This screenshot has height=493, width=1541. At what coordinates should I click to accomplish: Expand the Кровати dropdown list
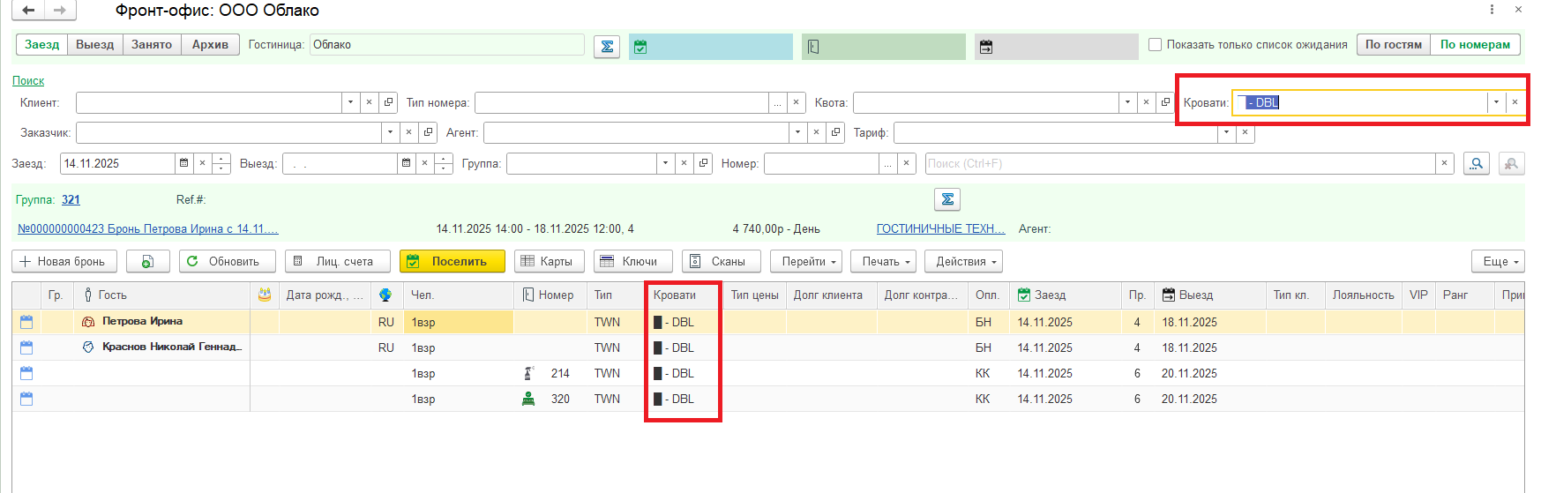point(1496,102)
